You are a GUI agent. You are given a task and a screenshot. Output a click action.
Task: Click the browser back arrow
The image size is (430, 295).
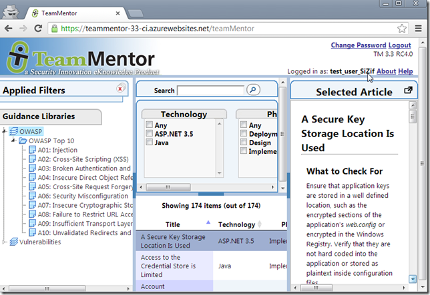pos(8,29)
